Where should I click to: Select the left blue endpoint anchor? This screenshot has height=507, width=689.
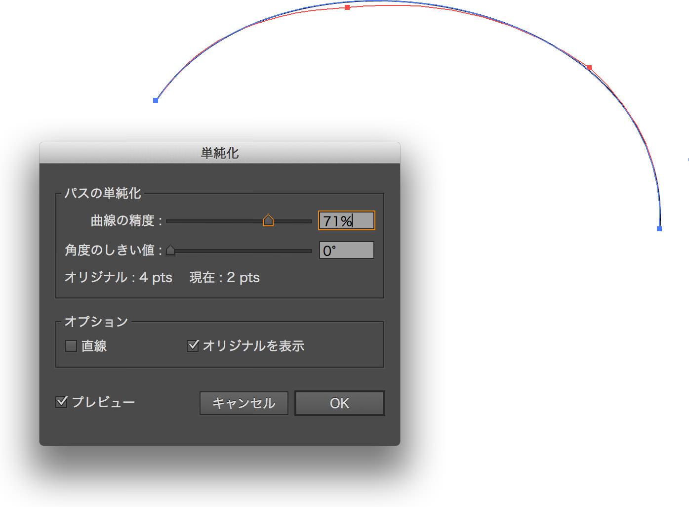pyautogui.click(x=156, y=100)
